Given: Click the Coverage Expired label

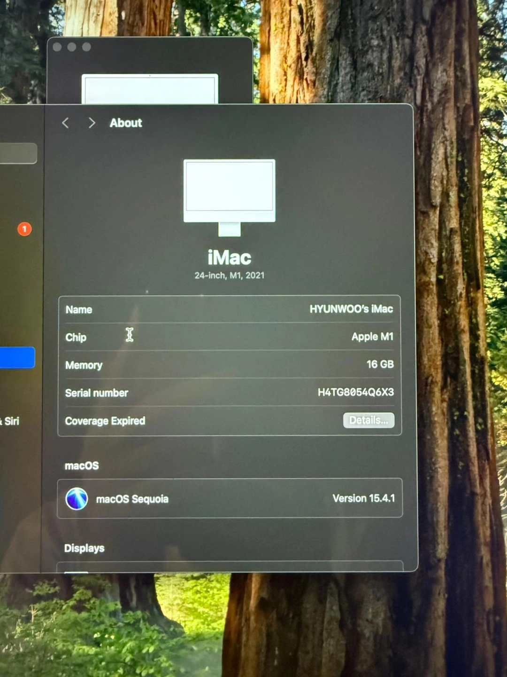Looking at the screenshot, I should pos(105,421).
